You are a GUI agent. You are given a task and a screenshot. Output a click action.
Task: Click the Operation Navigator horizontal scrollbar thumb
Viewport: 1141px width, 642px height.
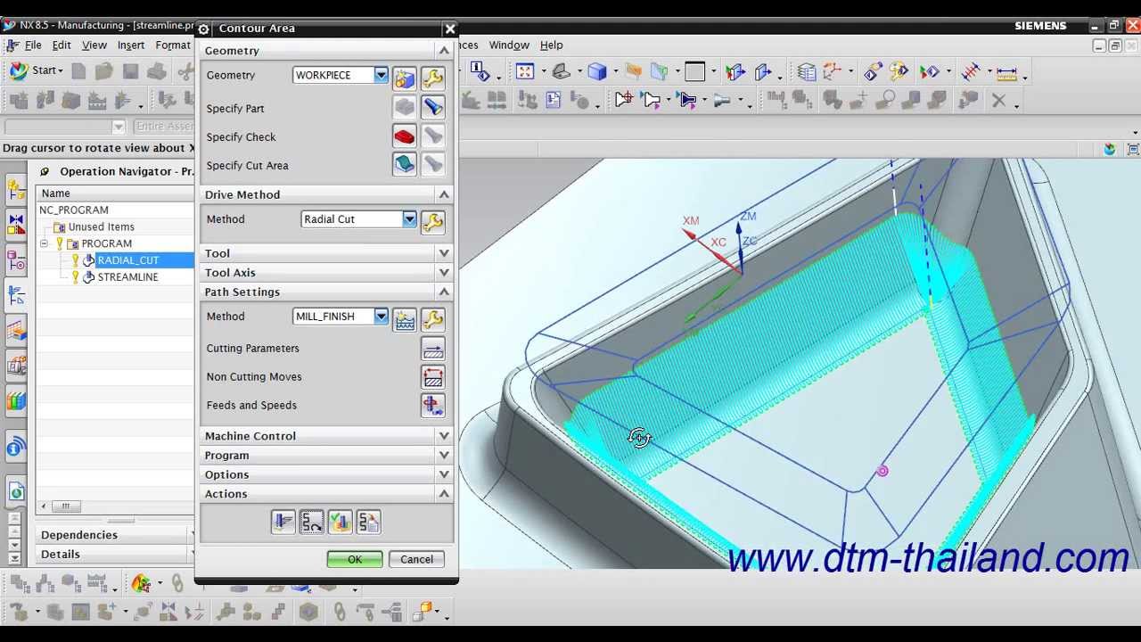click(65, 506)
